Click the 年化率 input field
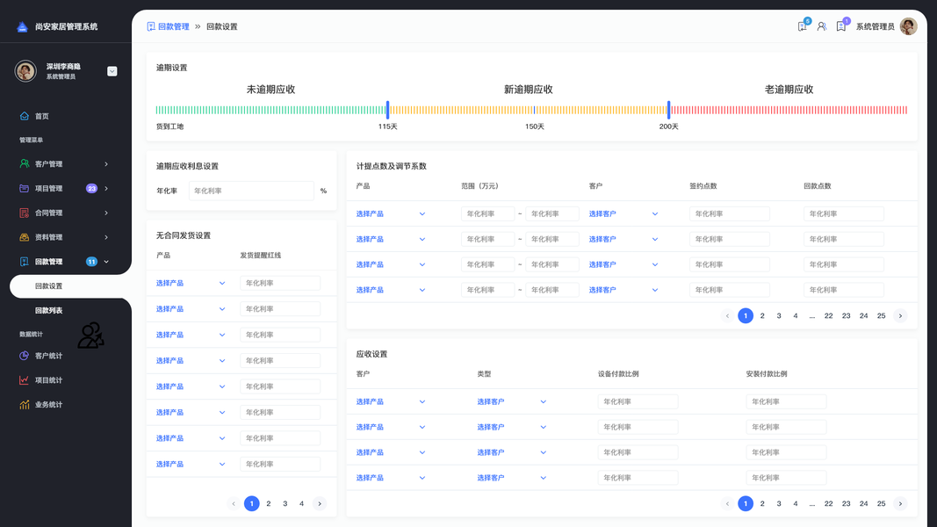 coord(251,191)
